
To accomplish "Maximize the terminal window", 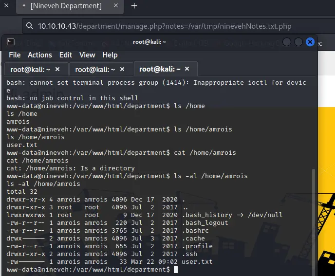I will [x=298, y=42].
